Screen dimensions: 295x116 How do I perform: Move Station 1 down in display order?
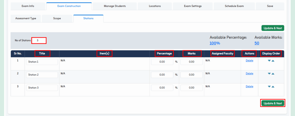pyautogui.click(x=269, y=61)
